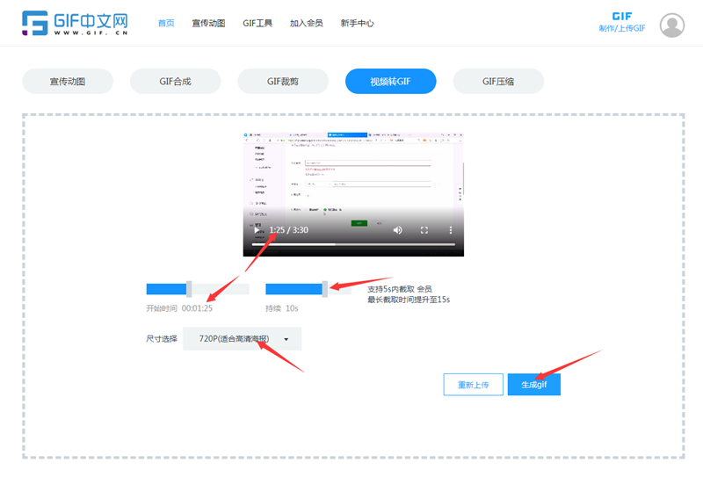
Task: Click the 重新上传 button
Action: 473,385
